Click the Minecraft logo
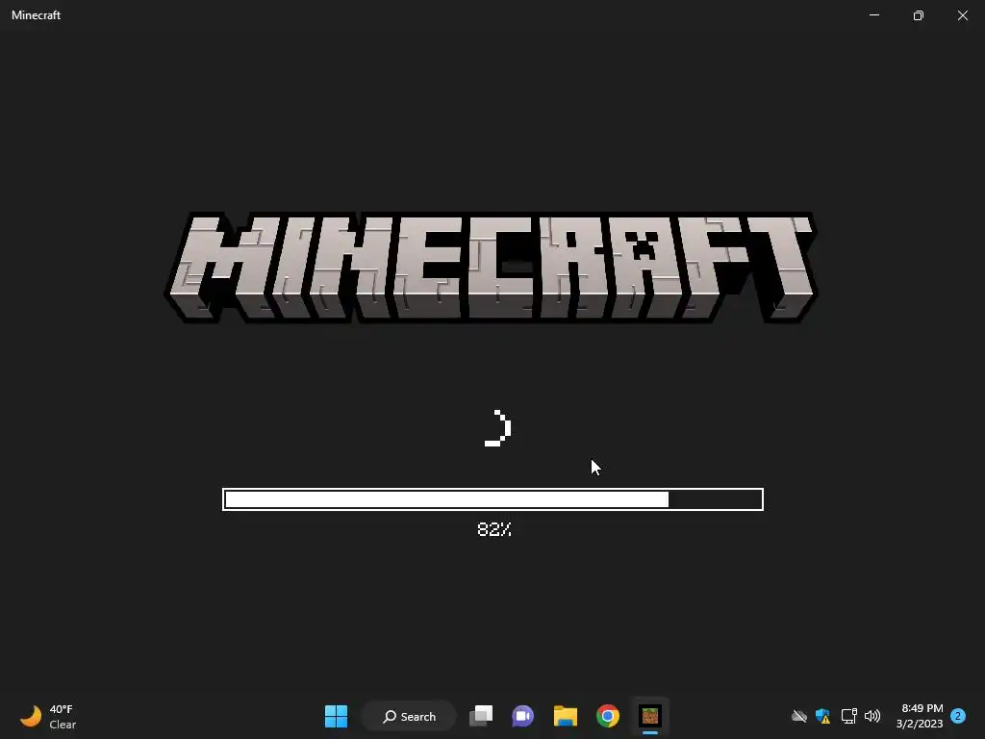 [492, 268]
